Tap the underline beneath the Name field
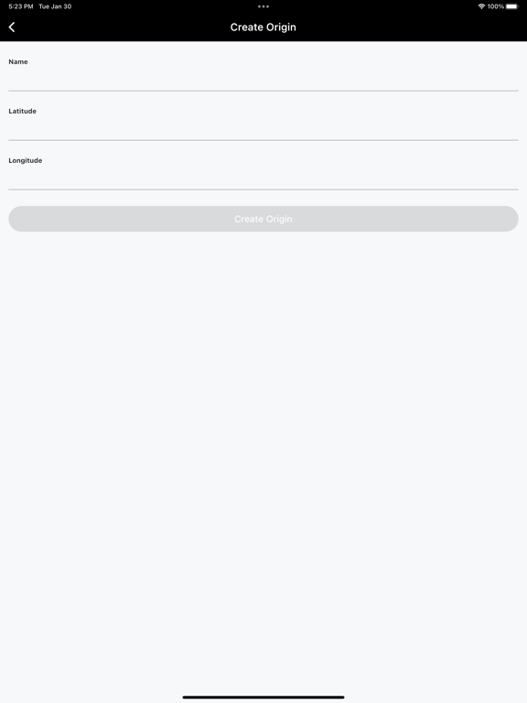The width and height of the screenshot is (527, 703). [263, 91]
